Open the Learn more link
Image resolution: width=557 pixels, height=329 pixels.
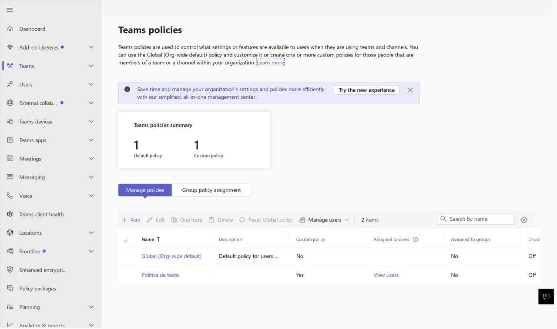[270, 63]
